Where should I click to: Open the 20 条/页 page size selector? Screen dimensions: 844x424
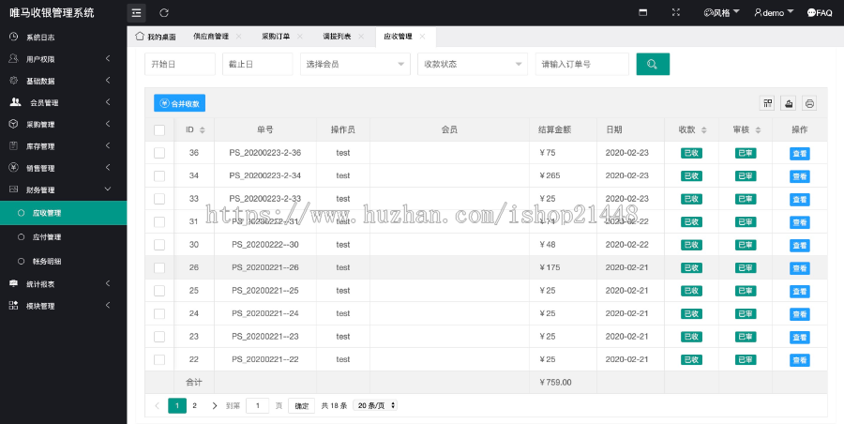375,405
